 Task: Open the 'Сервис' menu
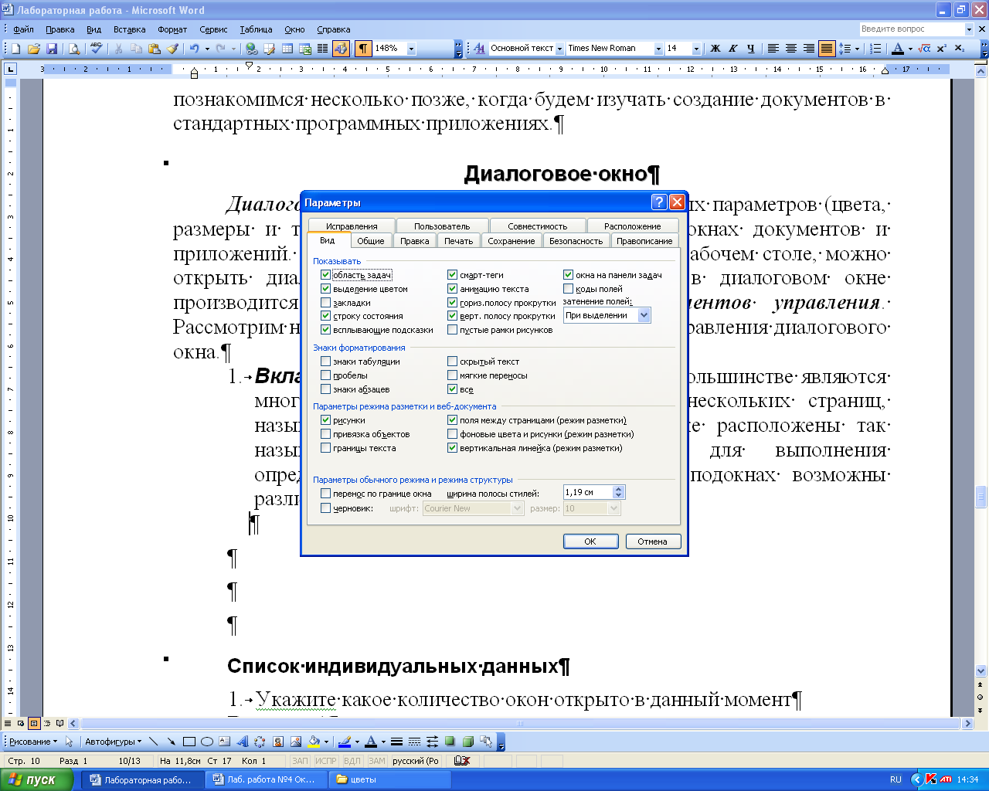coord(213,29)
